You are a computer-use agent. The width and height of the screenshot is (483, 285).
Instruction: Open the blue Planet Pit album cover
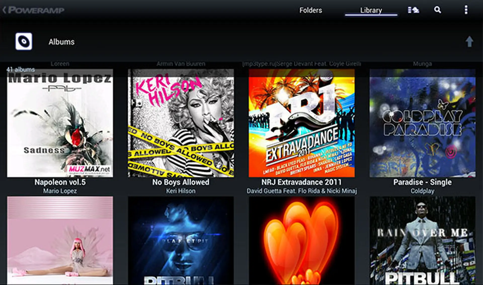click(181, 241)
